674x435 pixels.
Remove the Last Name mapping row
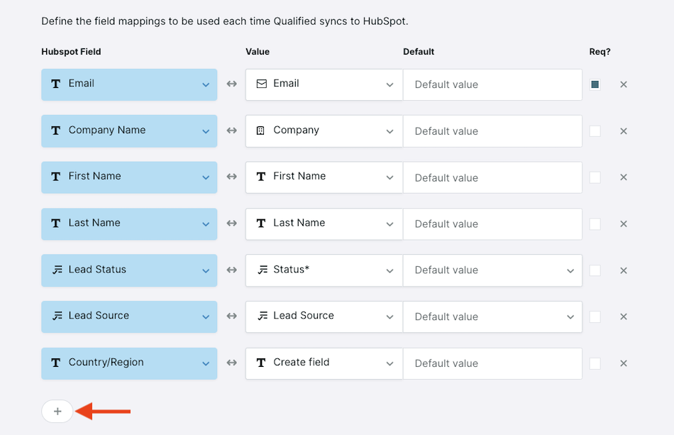tap(624, 224)
